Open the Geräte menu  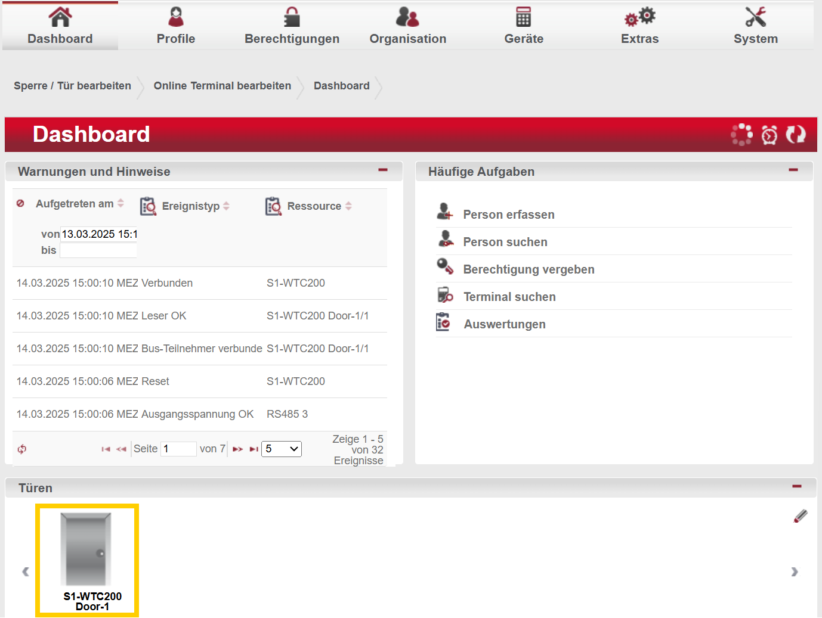tap(523, 27)
